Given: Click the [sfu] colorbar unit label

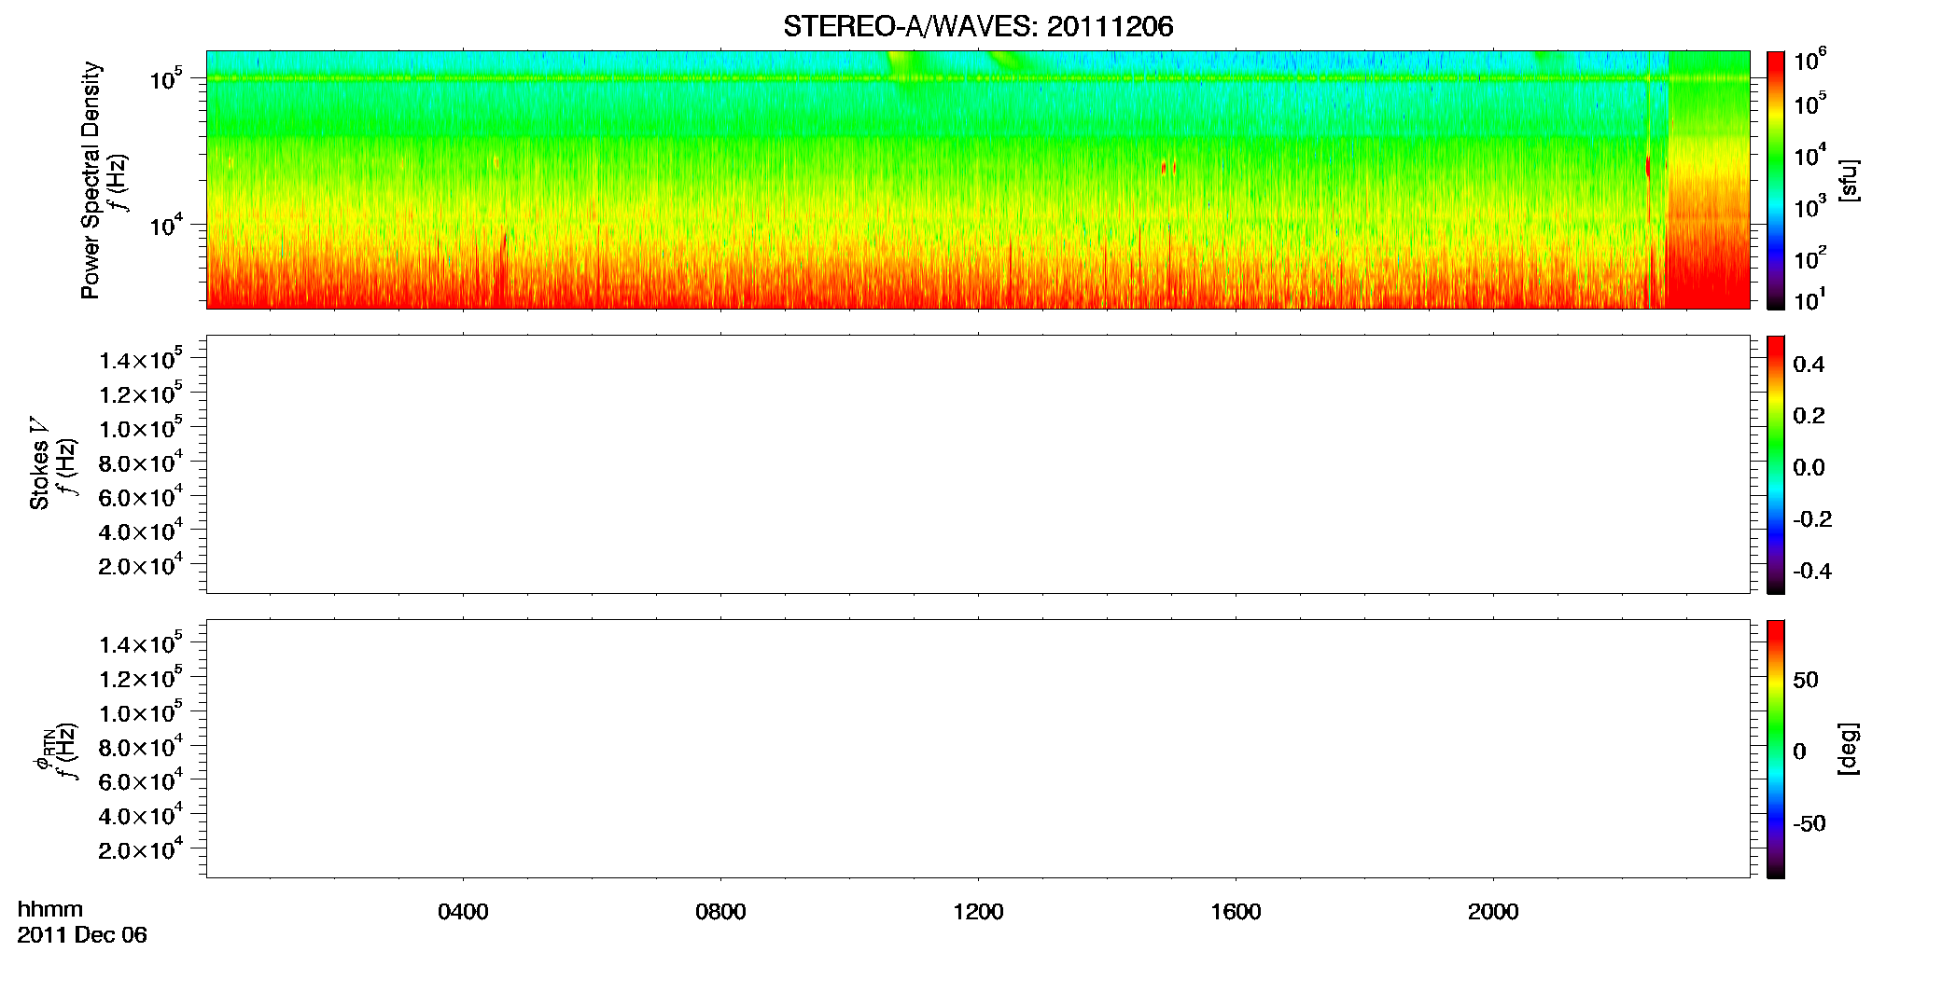Looking at the screenshot, I should 1848,180.
